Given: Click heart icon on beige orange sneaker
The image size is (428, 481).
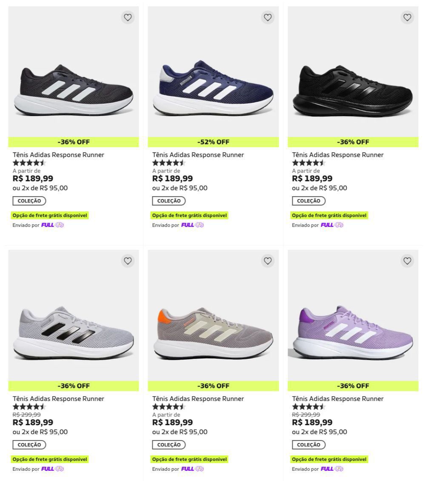Looking at the screenshot, I should (x=268, y=261).
